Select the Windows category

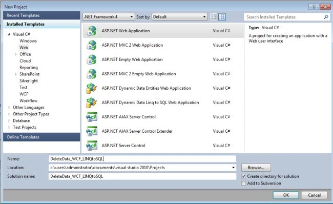pyautogui.click(x=28, y=41)
